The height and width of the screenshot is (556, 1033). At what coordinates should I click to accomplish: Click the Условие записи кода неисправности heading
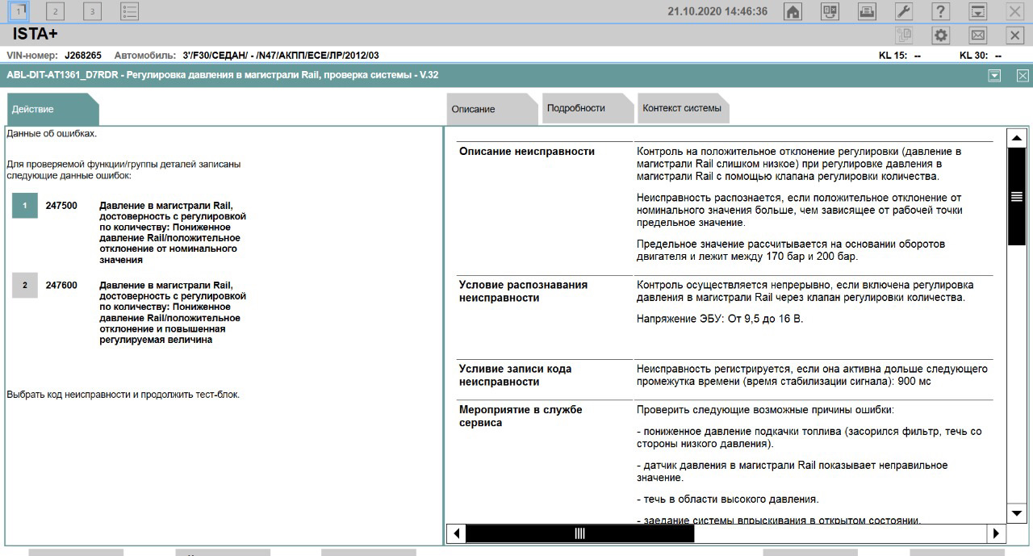click(x=515, y=375)
